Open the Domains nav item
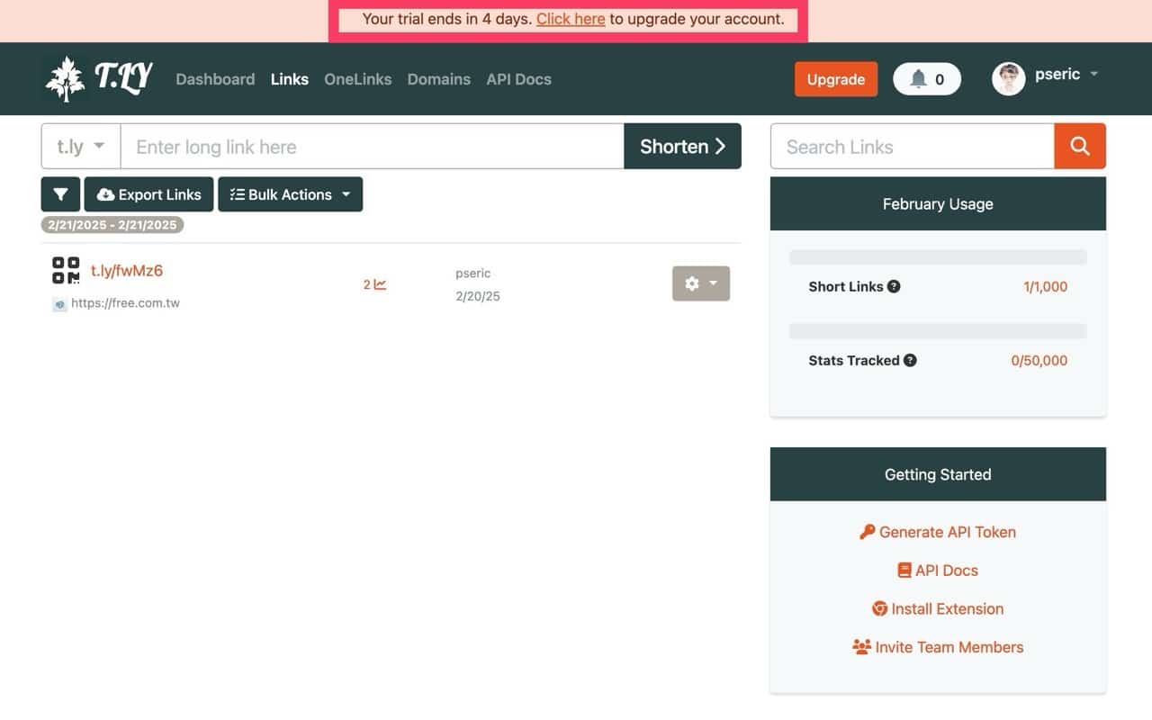 439,79
